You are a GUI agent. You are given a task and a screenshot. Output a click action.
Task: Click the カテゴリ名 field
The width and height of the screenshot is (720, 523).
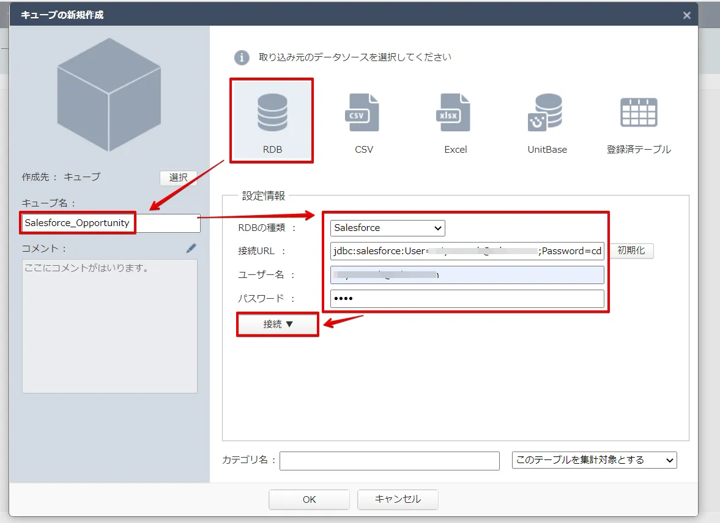tap(390, 460)
